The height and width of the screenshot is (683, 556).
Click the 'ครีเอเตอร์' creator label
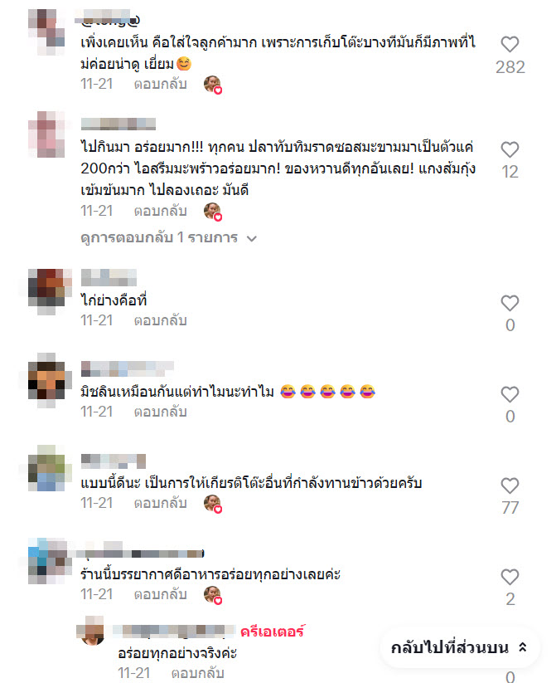point(273,632)
